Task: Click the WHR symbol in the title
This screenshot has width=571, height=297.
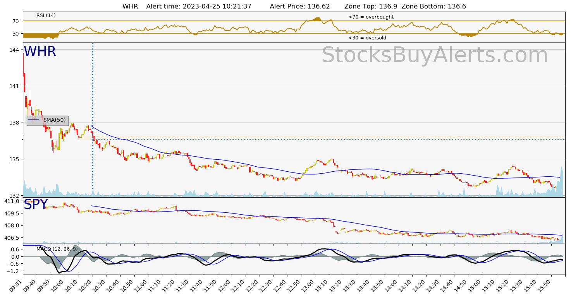Action: click(x=130, y=7)
